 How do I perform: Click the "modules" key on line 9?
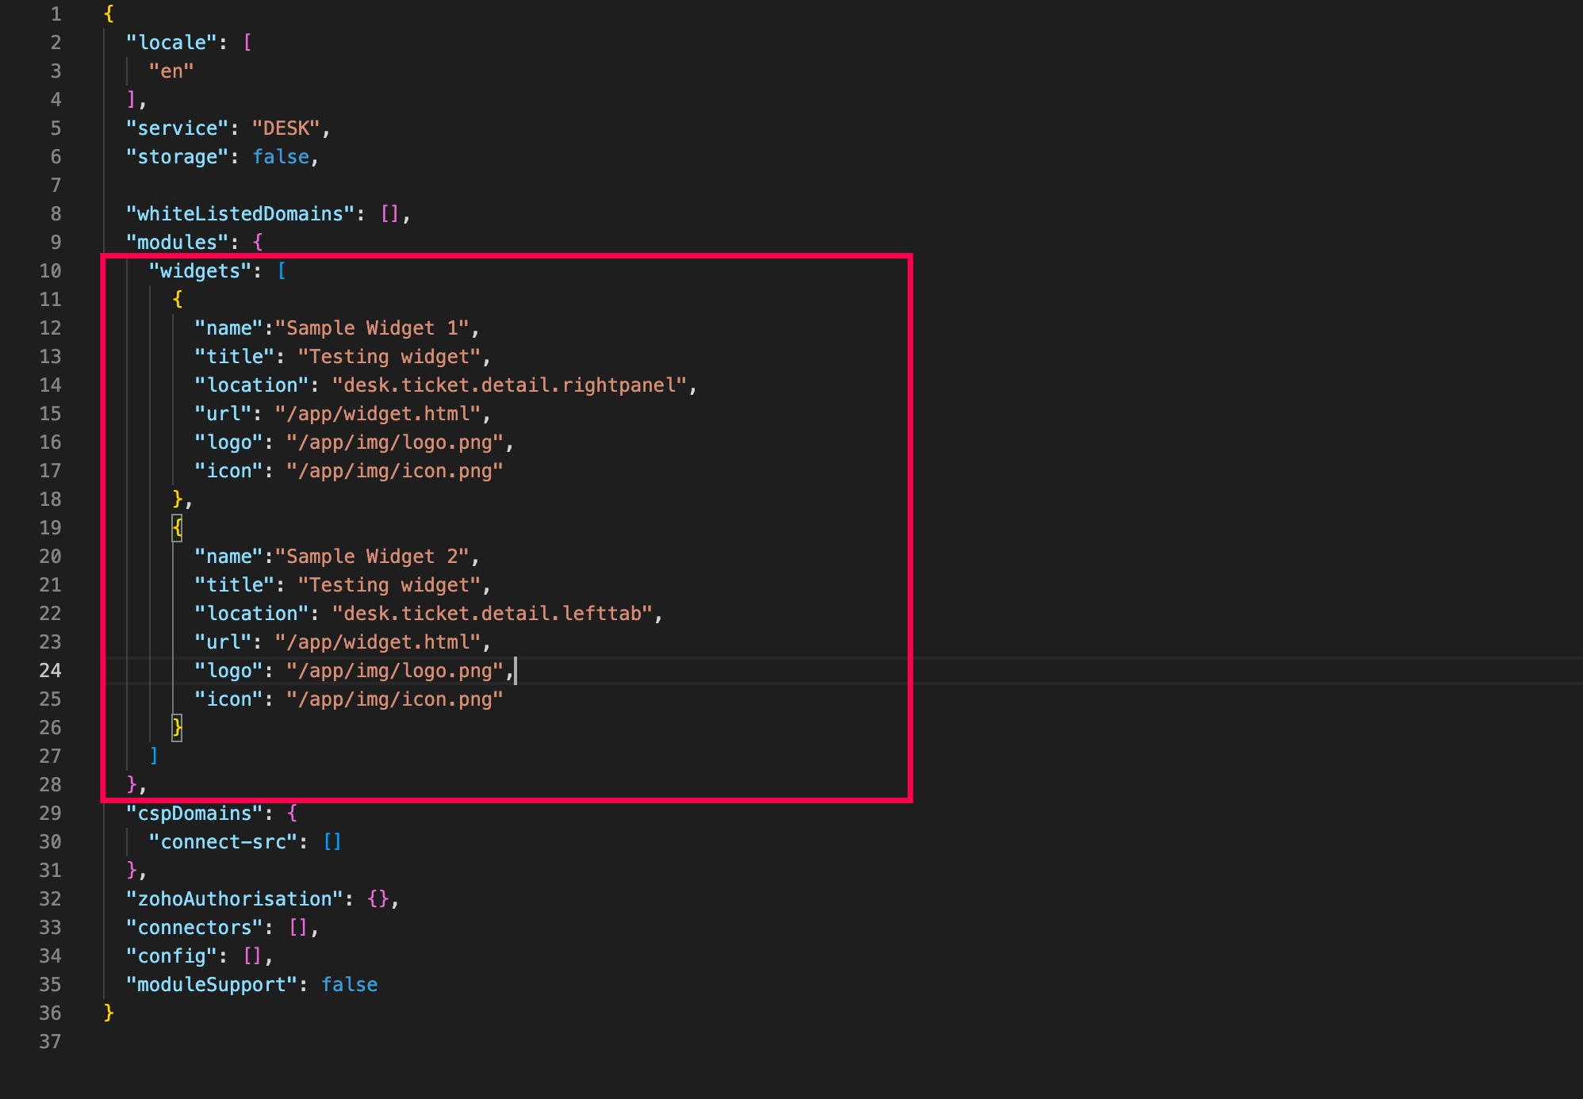pos(177,243)
